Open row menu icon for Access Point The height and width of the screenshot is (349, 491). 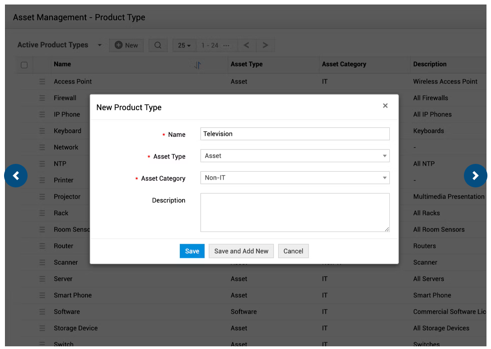pos(42,82)
